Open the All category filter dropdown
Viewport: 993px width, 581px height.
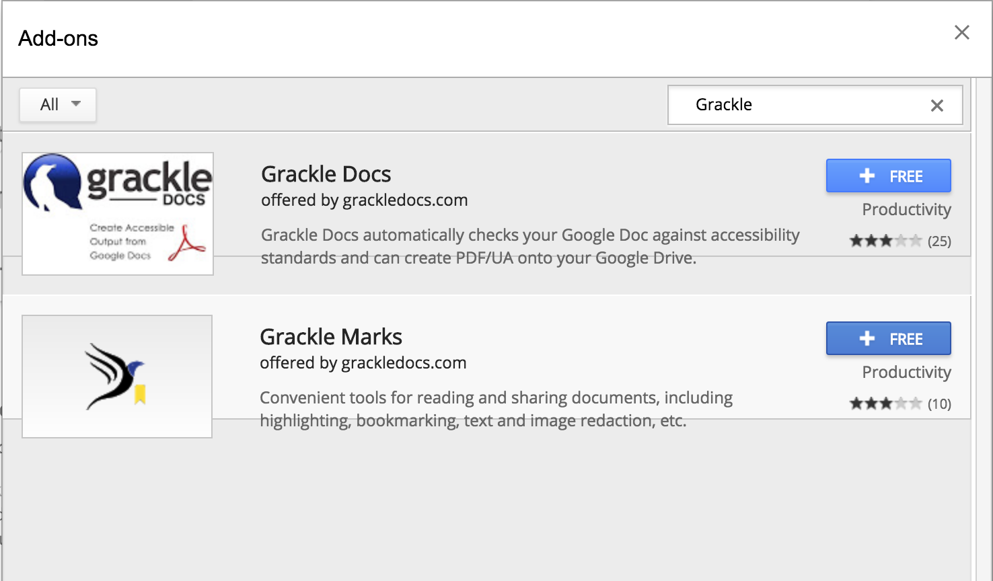tap(58, 105)
